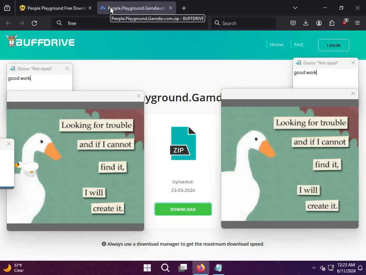
Task: Click the info icon beside download manager tip
Action: coord(104,244)
